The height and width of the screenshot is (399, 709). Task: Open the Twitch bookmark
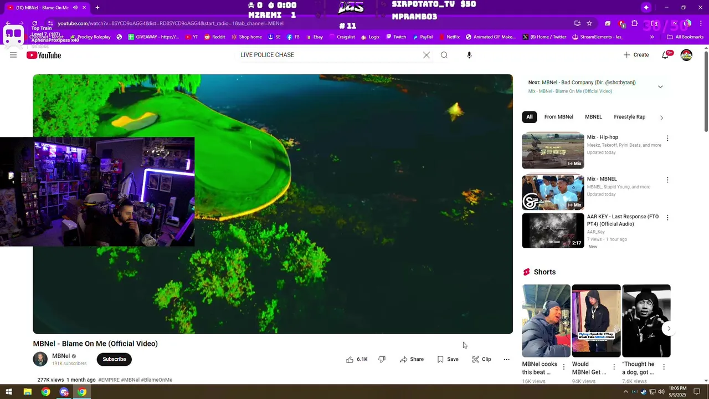click(395, 37)
